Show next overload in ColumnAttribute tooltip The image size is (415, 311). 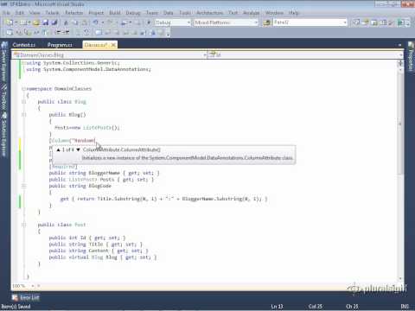[x=78, y=149]
